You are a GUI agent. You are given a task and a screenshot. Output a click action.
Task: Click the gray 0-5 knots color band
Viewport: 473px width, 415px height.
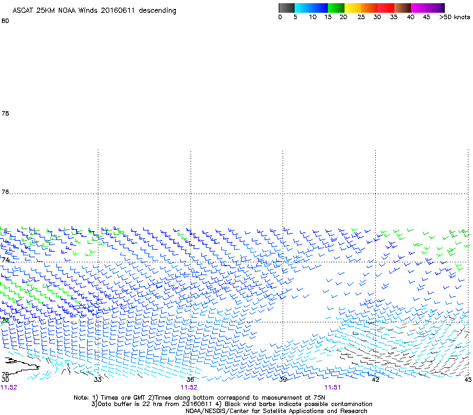click(x=286, y=8)
